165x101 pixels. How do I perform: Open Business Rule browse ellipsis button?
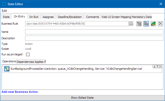pyautogui.click(x=131, y=24)
